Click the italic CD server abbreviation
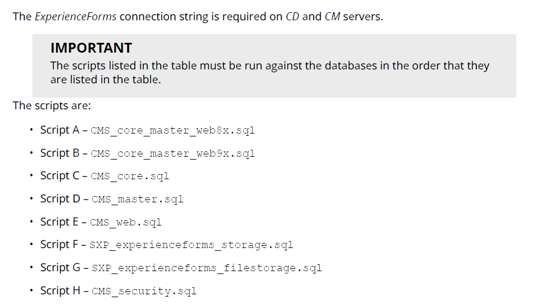Viewport: 548px width, 307px height. pyautogui.click(x=292, y=16)
